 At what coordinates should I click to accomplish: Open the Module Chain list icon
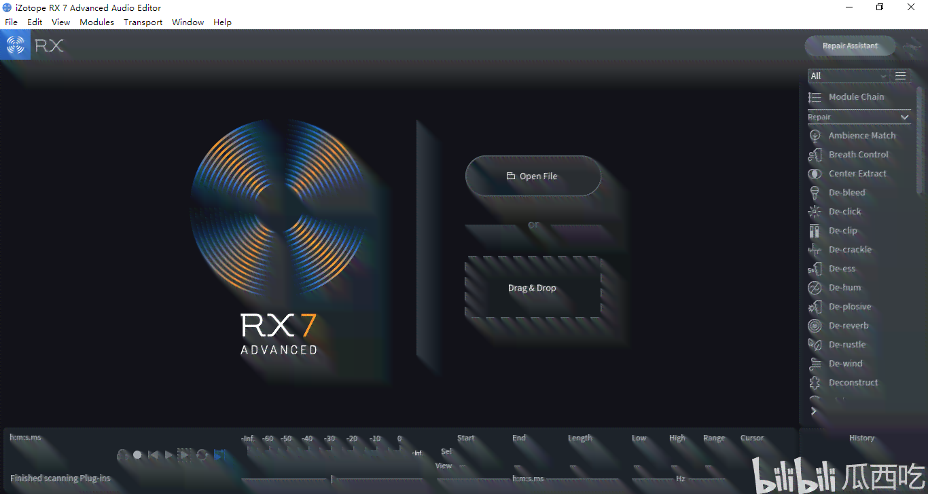pyautogui.click(x=815, y=97)
